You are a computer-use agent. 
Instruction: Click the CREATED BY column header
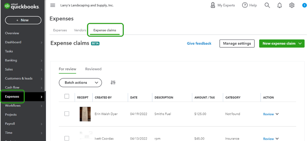coord(103,97)
